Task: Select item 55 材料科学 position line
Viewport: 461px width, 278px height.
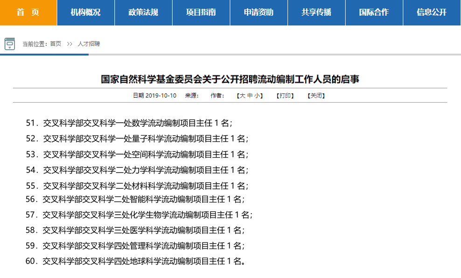Action: point(137,186)
